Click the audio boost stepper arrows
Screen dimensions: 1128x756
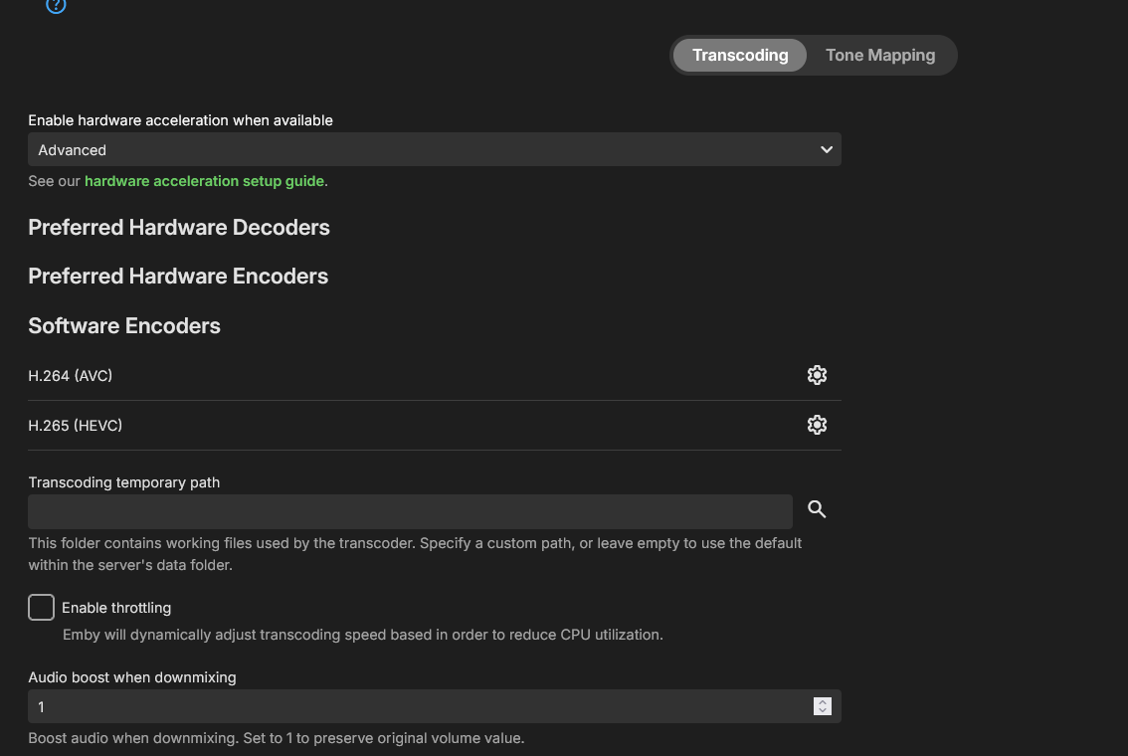tap(823, 706)
